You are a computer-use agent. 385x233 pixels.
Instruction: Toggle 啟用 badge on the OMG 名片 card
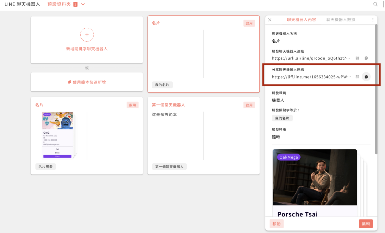point(133,105)
